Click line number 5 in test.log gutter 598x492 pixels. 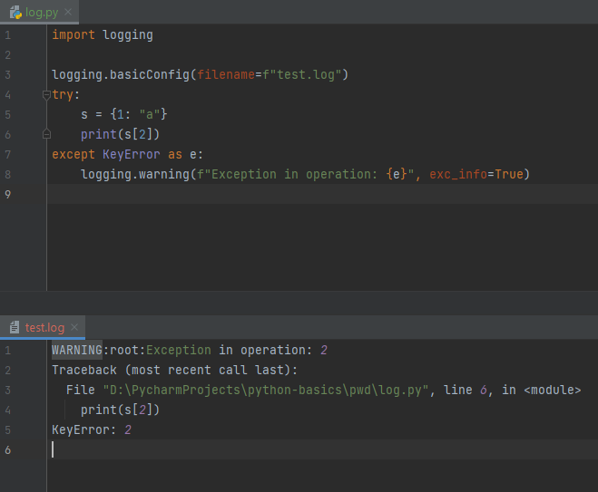pyautogui.click(x=8, y=429)
